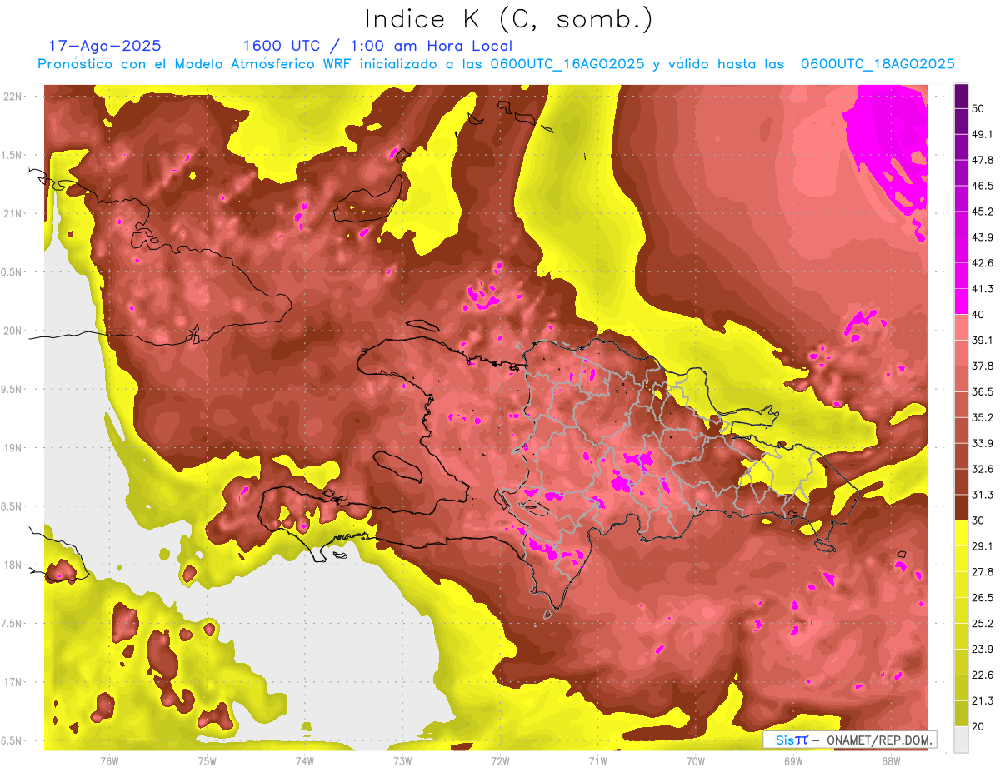Click the '70W' longitude label
The image size is (1000, 772).
(696, 761)
